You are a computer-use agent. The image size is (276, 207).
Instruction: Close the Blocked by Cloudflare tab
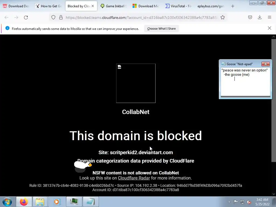point(93,6)
